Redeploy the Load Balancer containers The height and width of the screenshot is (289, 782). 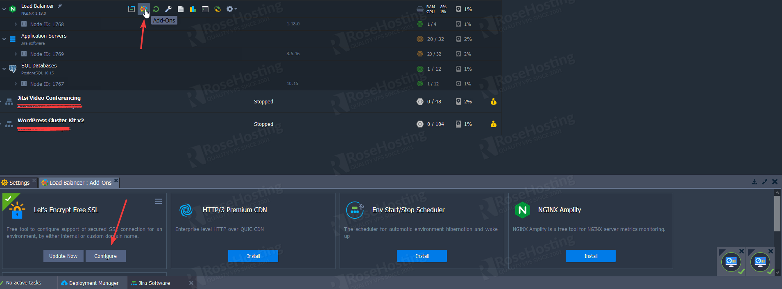[x=218, y=9]
